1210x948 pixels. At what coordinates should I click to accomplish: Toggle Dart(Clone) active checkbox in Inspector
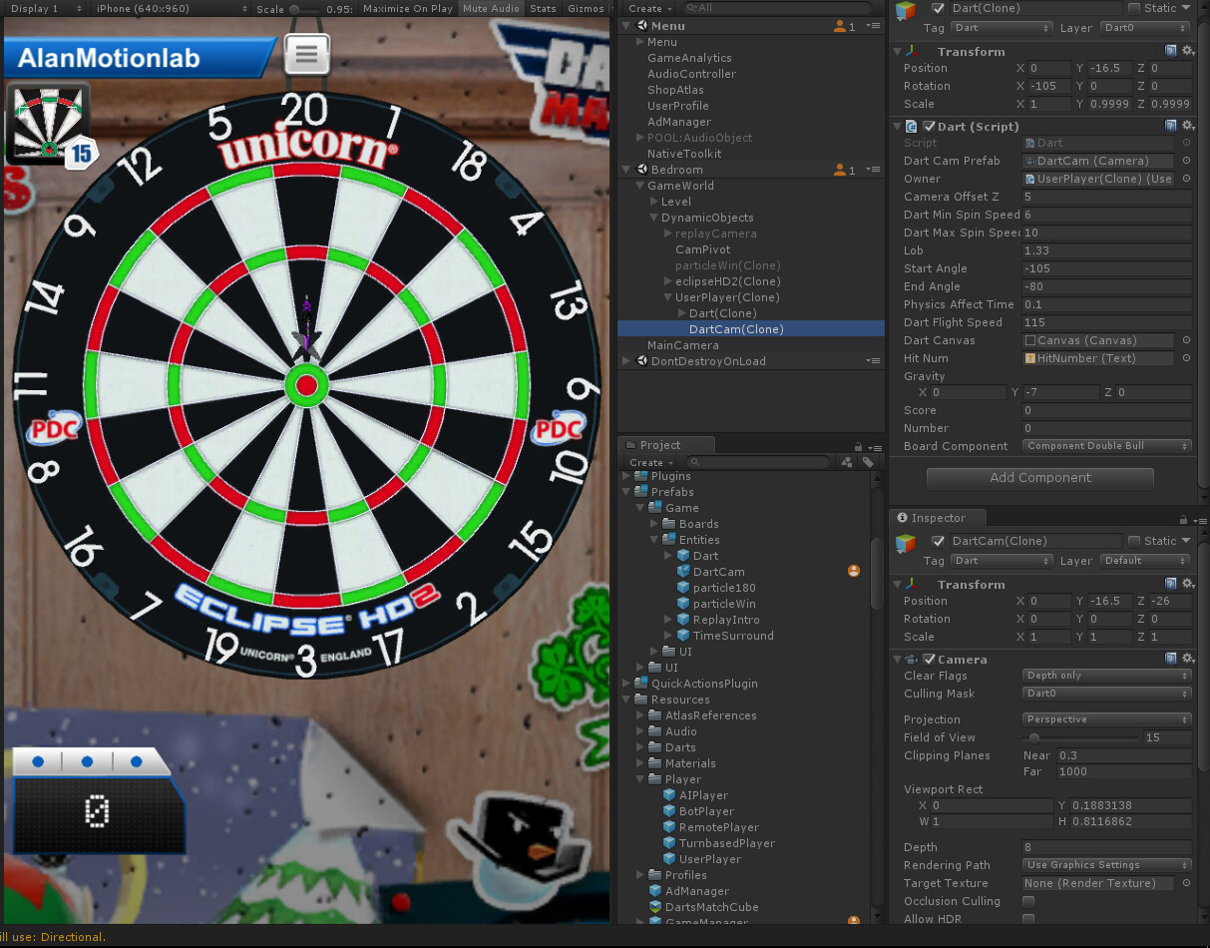point(938,8)
